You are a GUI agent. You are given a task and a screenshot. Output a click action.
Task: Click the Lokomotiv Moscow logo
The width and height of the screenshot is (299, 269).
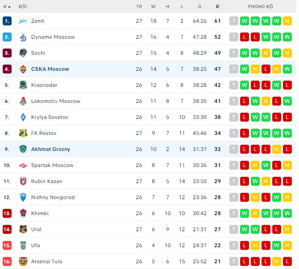[x=23, y=101]
